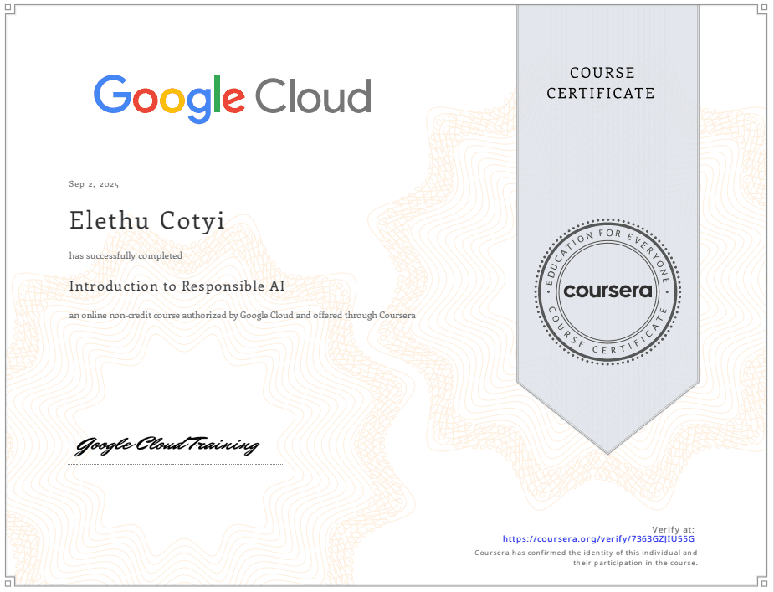
Task: Click the blue capital G in Google
Action: [x=111, y=95]
